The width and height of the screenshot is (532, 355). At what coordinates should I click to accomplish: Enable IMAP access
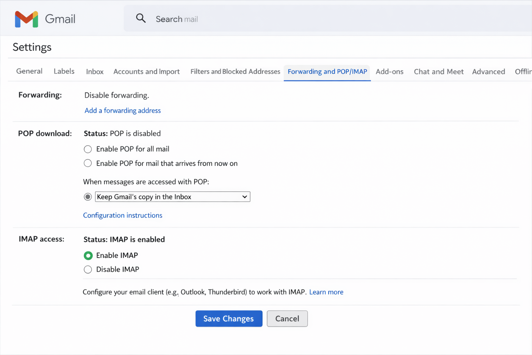88,256
